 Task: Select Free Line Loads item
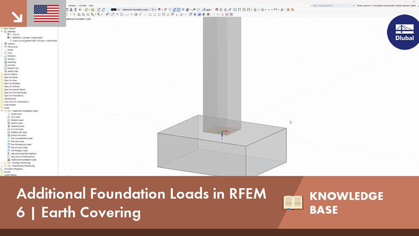[x=18, y=141]
